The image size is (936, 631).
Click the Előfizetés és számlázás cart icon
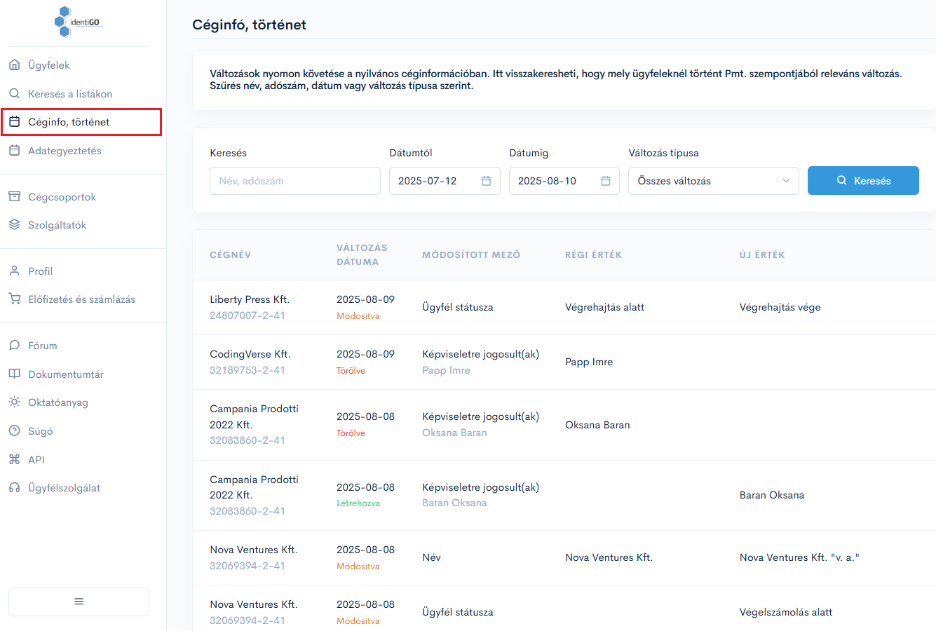pos(14,299)
